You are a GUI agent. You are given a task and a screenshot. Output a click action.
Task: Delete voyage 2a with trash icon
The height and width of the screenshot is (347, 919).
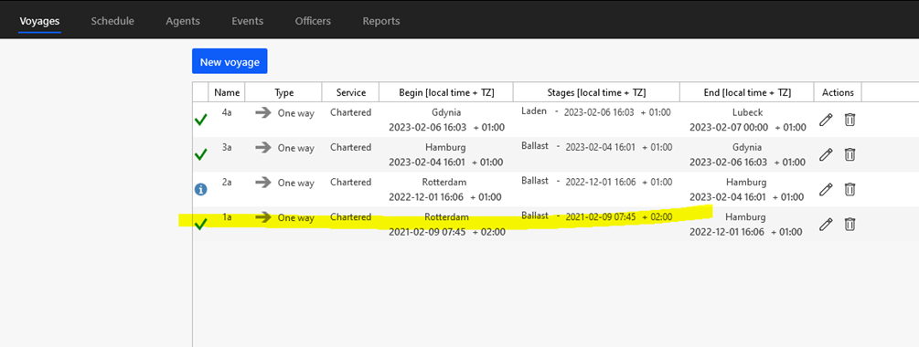[x=850, y=190]
